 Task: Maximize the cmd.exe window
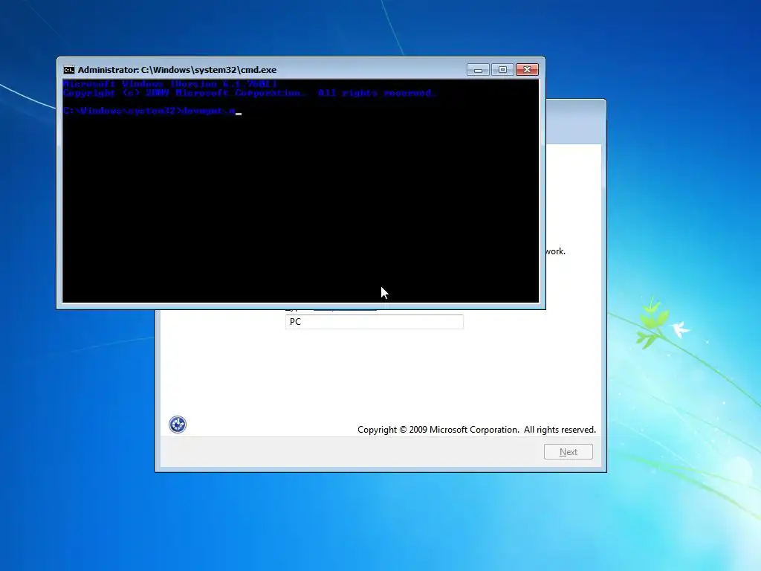tap(502, 70)
